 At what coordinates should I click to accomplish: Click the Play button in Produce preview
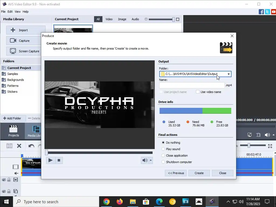pyautogui.click(x=50, y=160)
